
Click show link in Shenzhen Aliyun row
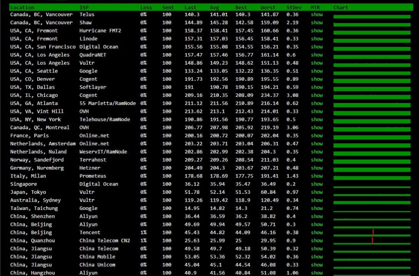coord(317,216)
